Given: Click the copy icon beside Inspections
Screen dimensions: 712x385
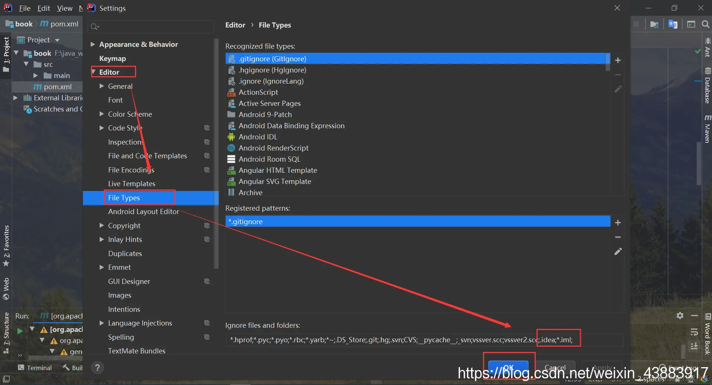Looking at the screenshot, I should pyautogui.click(x=207, y=142).
